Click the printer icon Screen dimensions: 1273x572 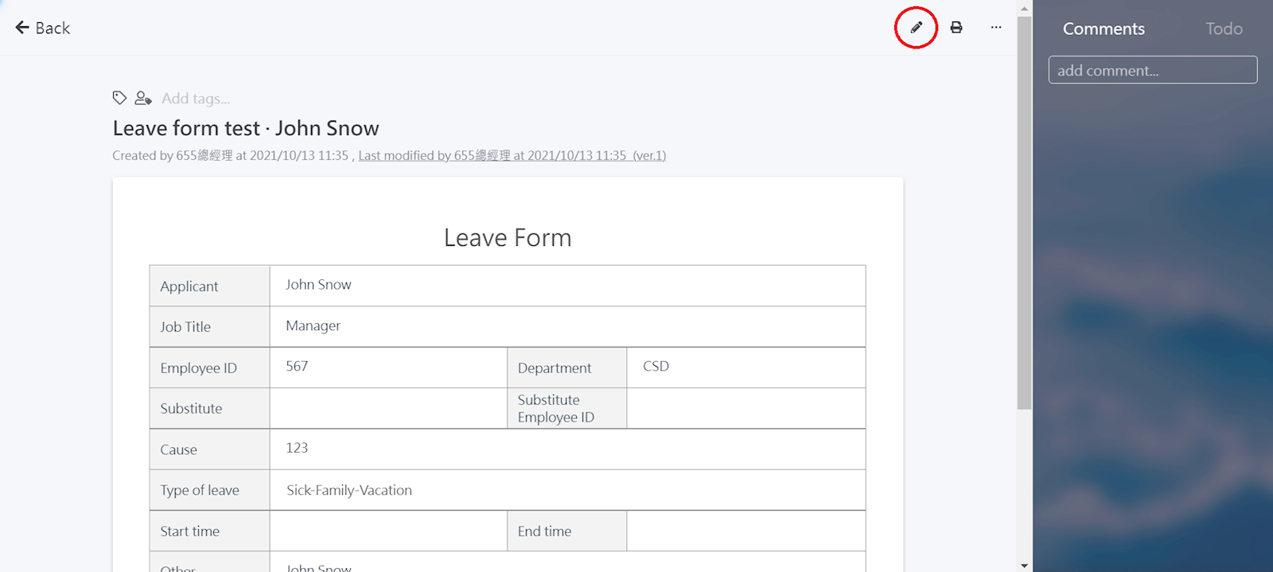pyautogui.click(x=956, y=27)
